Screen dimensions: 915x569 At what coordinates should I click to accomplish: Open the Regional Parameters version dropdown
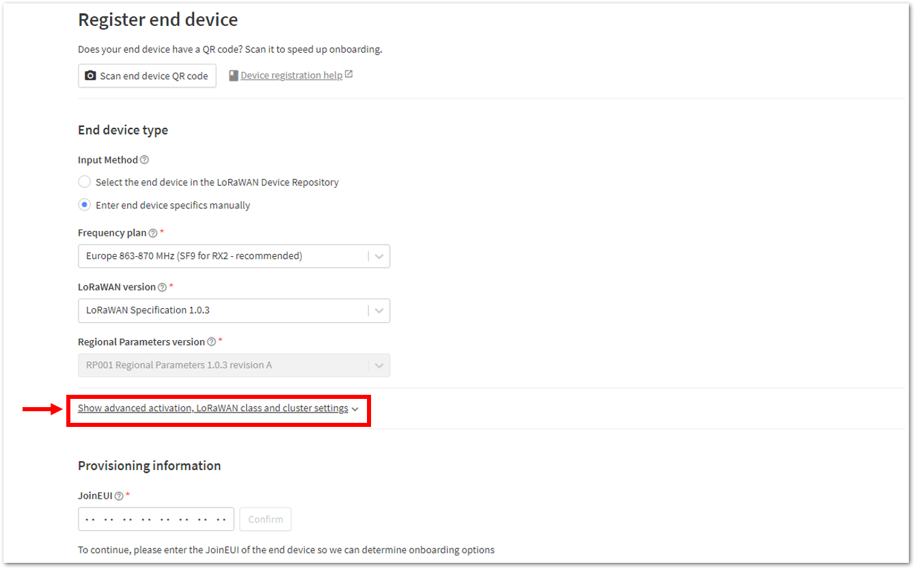point(234,365)
